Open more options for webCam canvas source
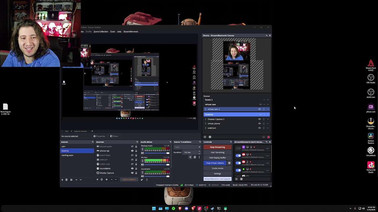The width and height of the screenshot is (378, 212). click(268, 128)
